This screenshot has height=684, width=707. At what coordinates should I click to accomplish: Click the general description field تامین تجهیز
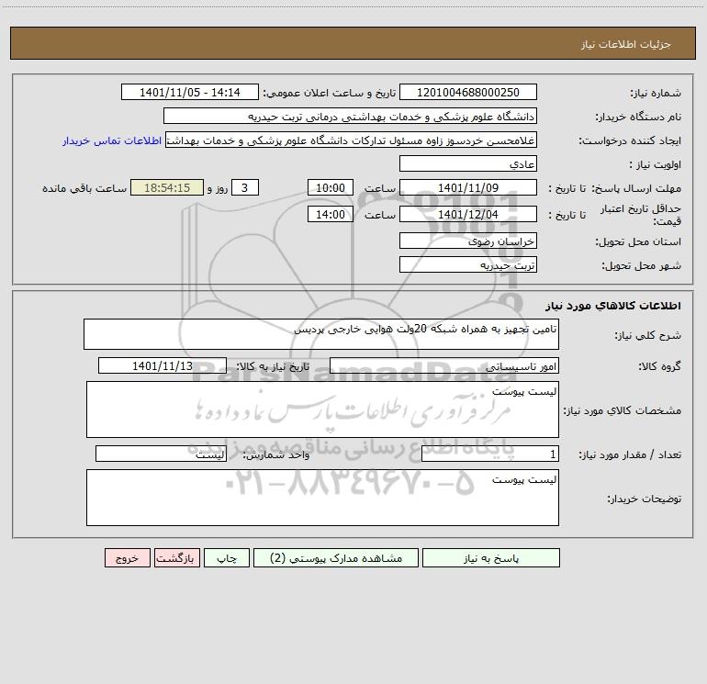click(321, 334)
